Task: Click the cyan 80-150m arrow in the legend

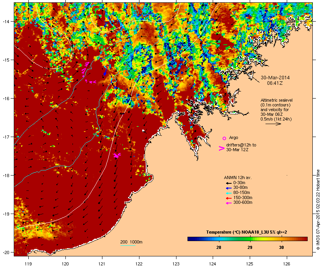Action: click(x=228, y=193)
